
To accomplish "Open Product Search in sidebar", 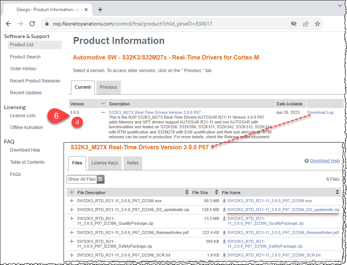I will click(25, 57).
